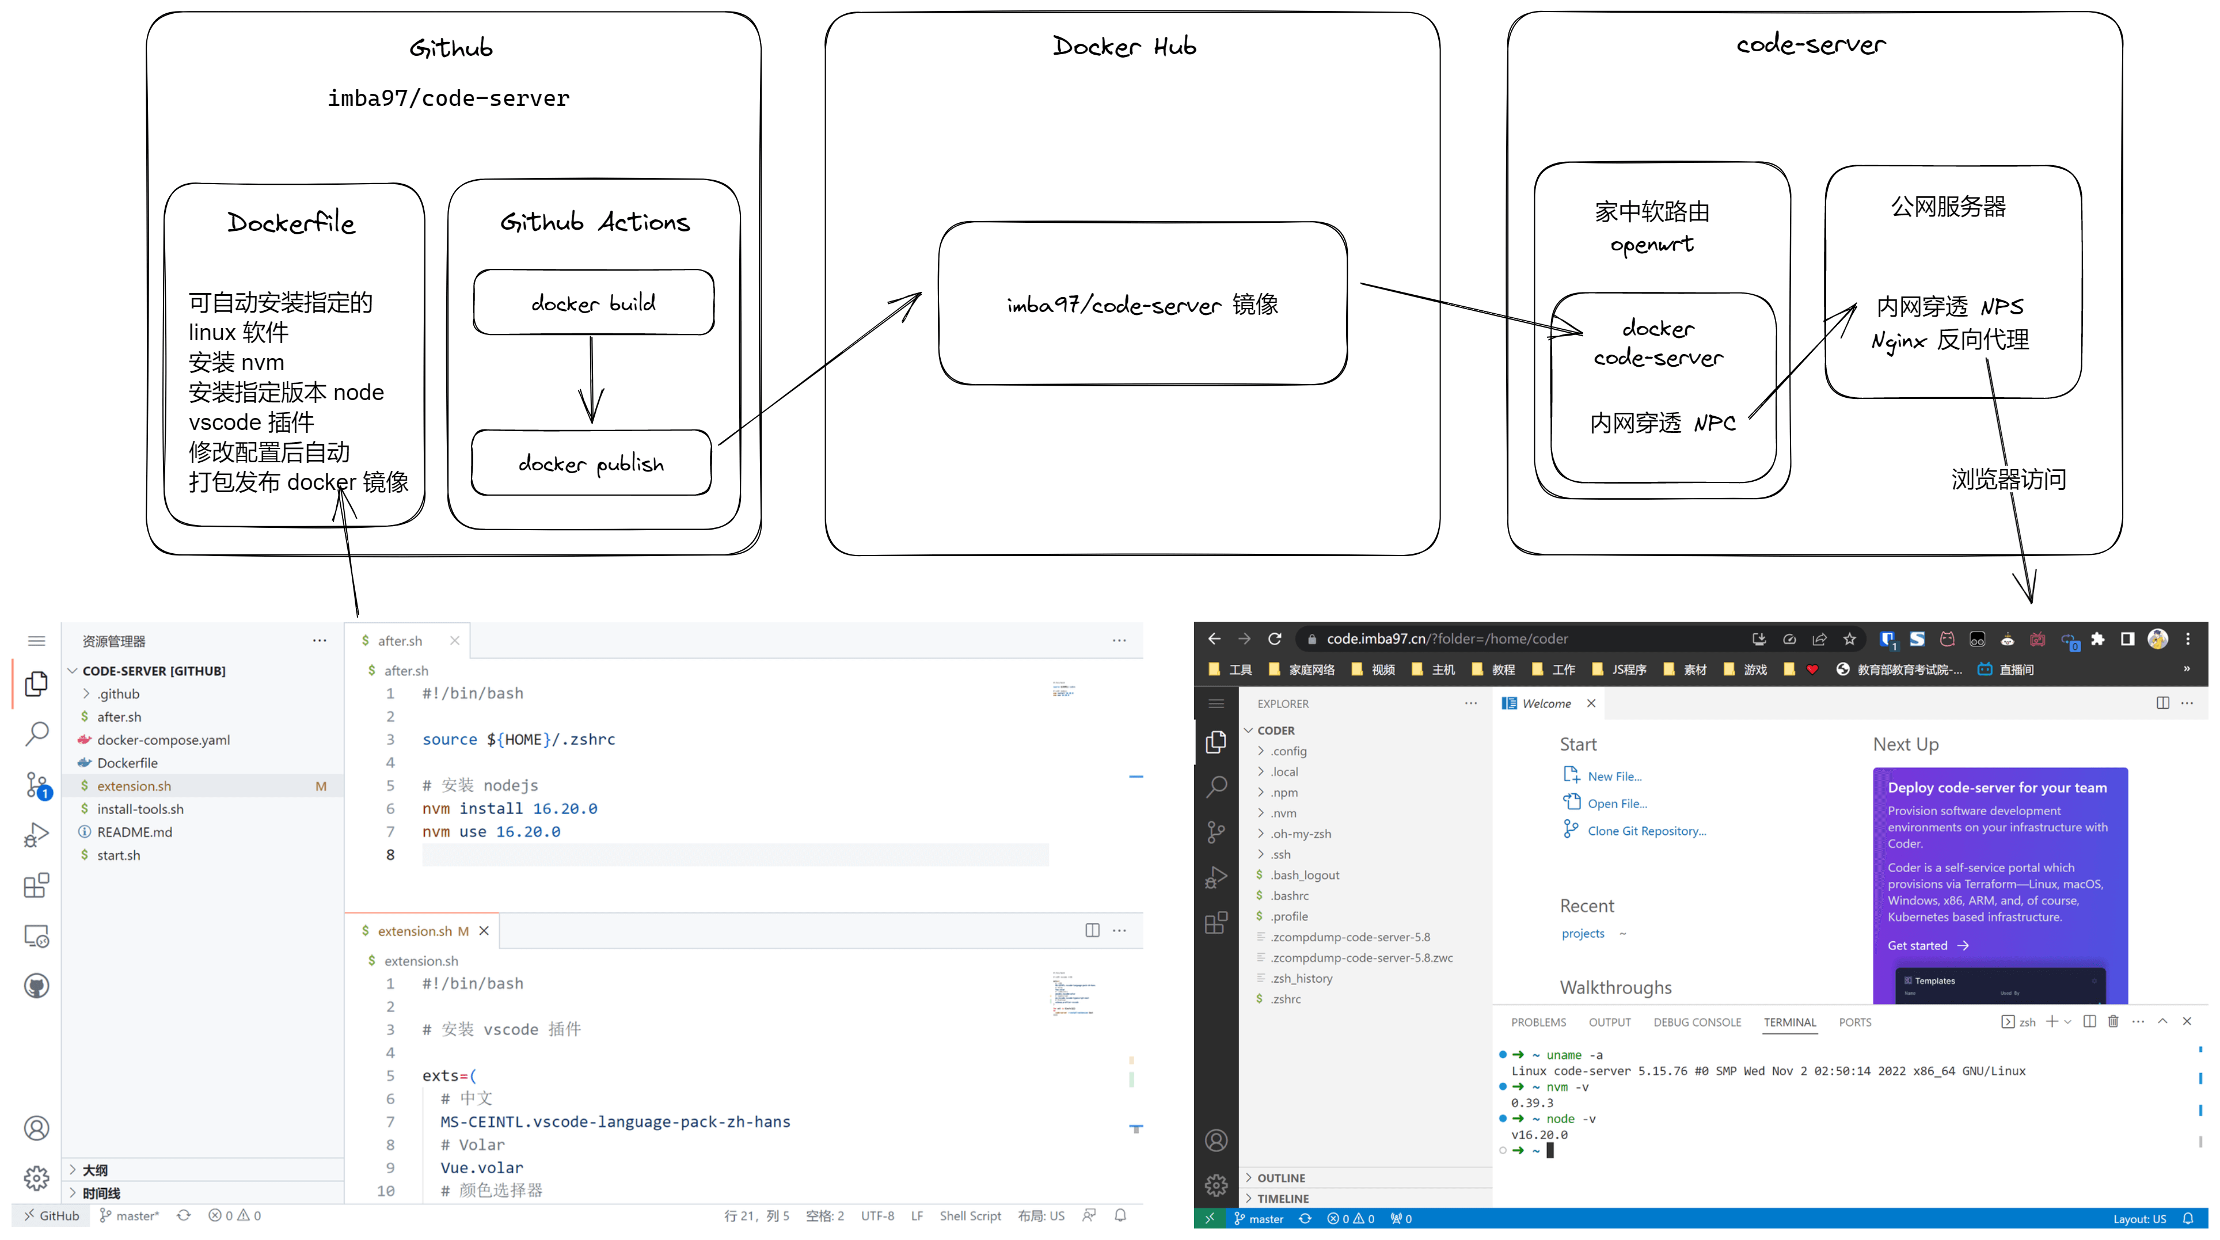This screenshot has width=2220, height=1240.
Task: Switch to the PROBLEMS panel tab
Action: pyautogui.click(x=1538, y=1022)
